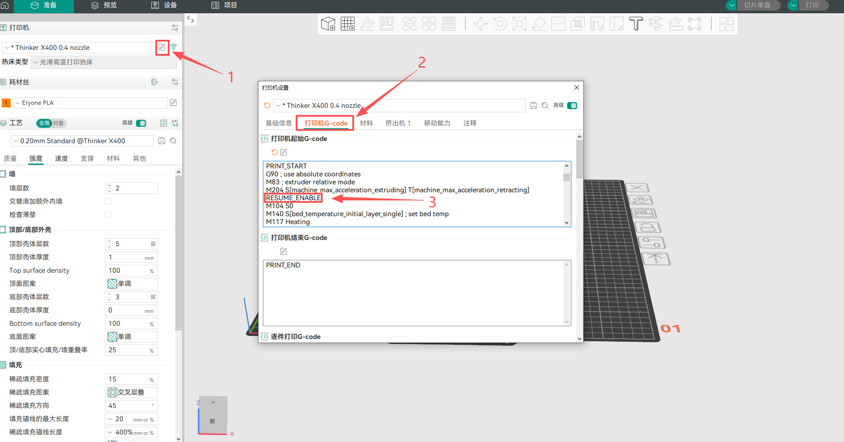Toggle the 高级 switch in printer settings dialog
Screen dimensions: 844x442
[572, 106]
